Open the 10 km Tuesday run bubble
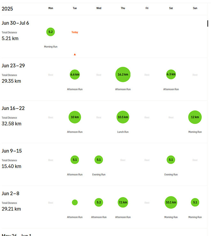This screenshot has width=211, height=236. pos(75,117)
